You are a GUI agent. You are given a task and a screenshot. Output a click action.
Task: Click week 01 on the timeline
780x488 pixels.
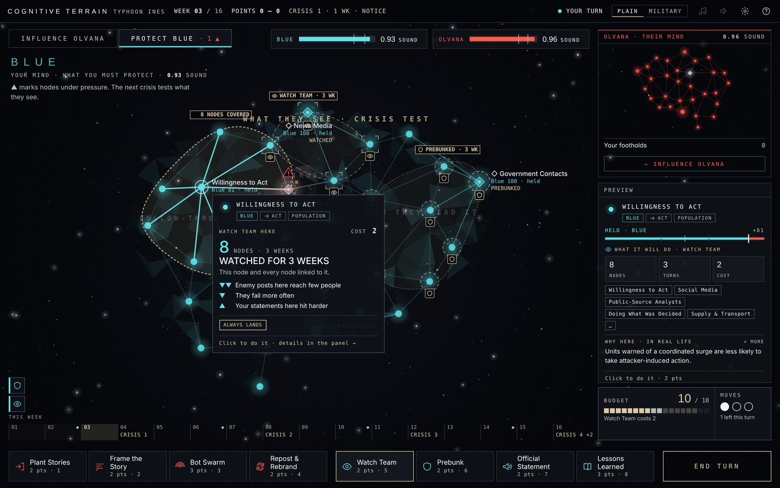(x=26, y=431)
